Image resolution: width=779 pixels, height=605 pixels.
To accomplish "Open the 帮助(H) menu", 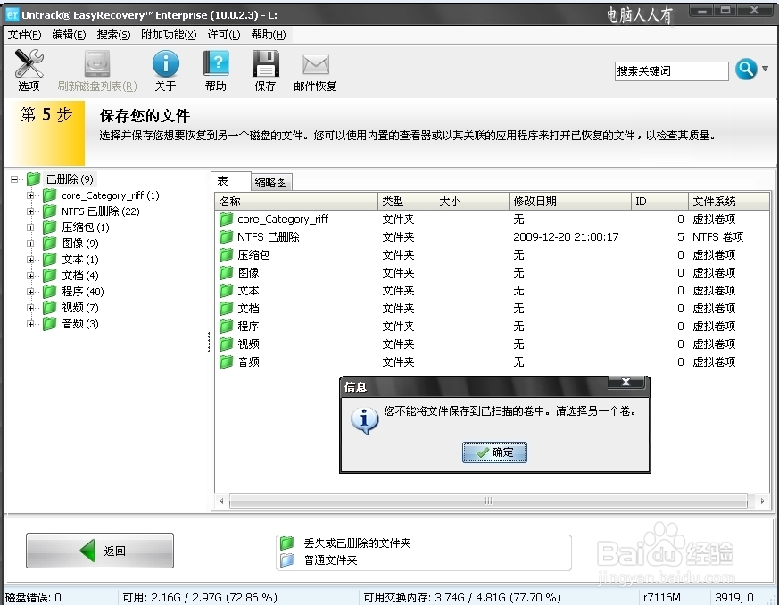I will 269,34.
